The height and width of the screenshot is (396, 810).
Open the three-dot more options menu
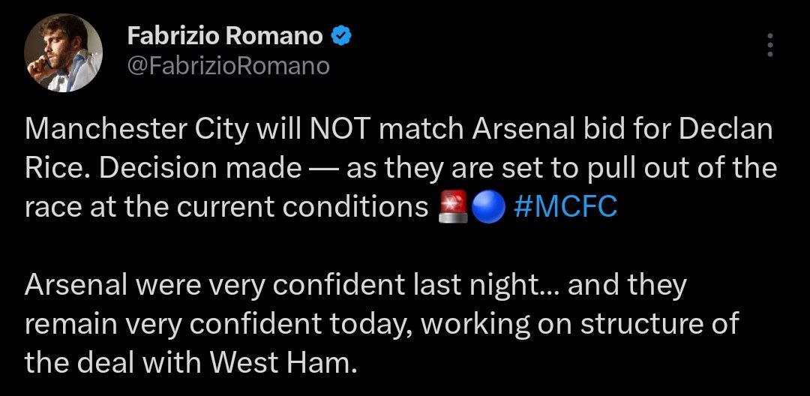pyautogui.click(x=770, y=46)
